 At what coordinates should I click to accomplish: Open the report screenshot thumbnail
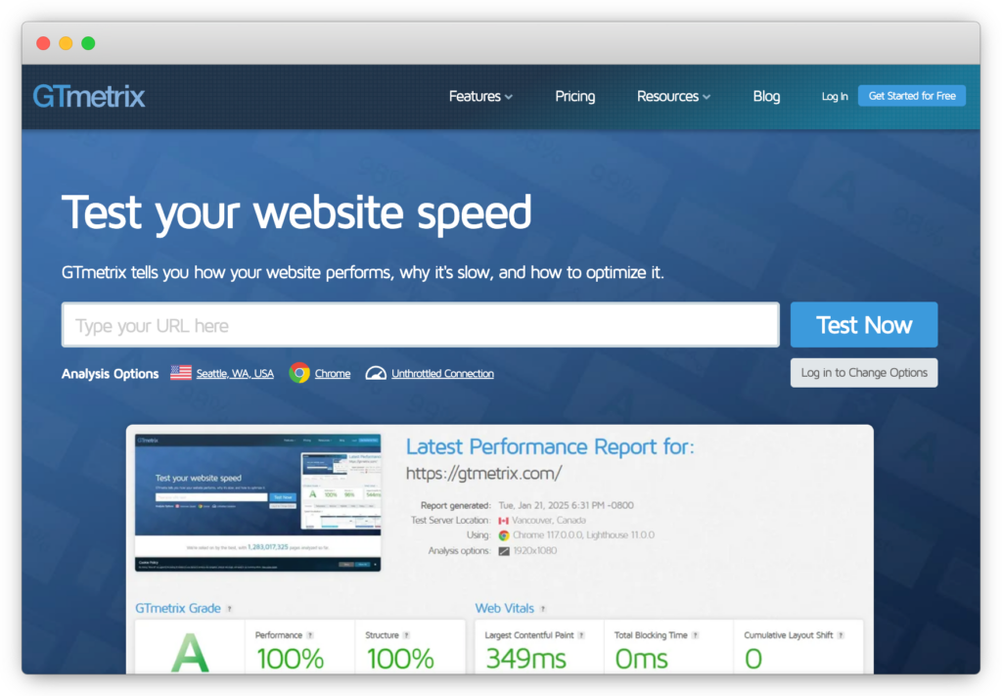(x=257, y=502)
